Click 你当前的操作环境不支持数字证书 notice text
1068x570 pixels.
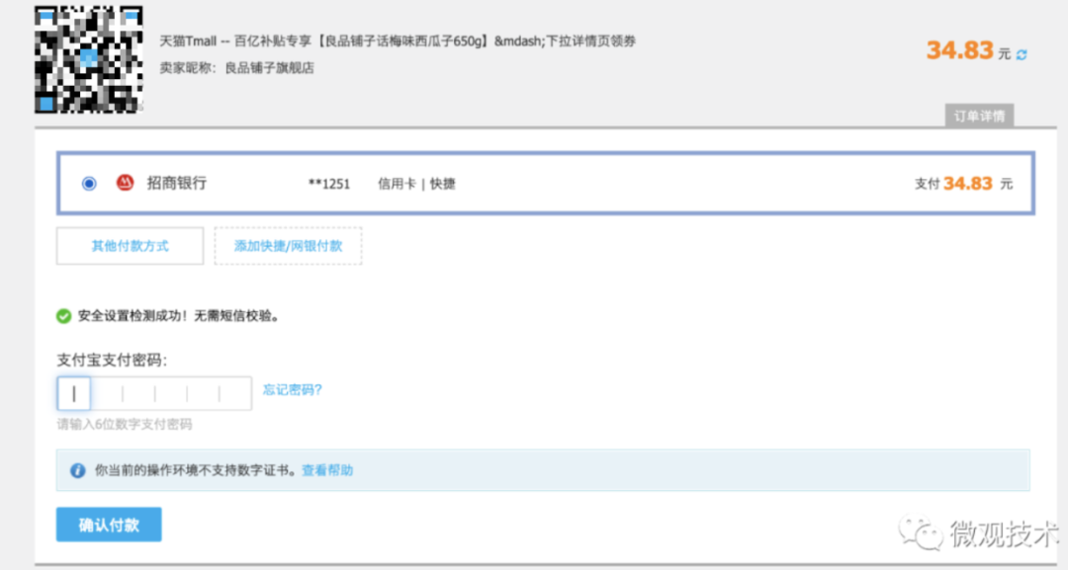pyautogui.click(x=196, y=470)
